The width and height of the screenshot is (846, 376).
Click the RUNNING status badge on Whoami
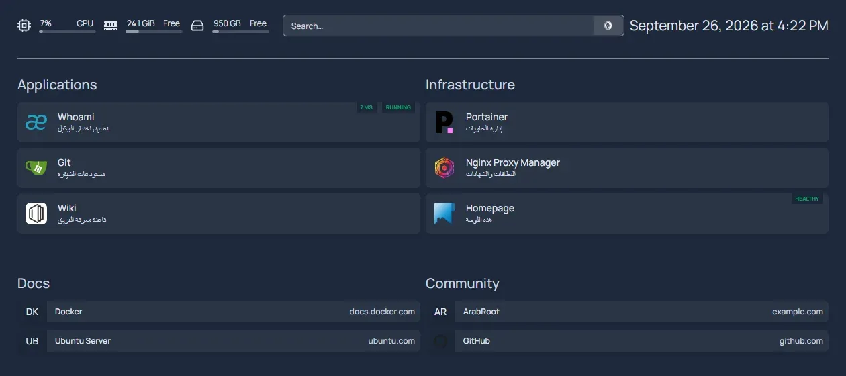(398, 107)
